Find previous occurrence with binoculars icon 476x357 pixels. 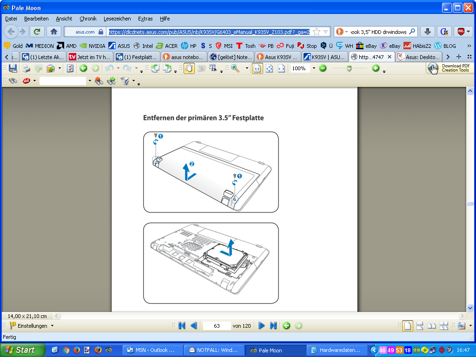(x=99, y=81)
